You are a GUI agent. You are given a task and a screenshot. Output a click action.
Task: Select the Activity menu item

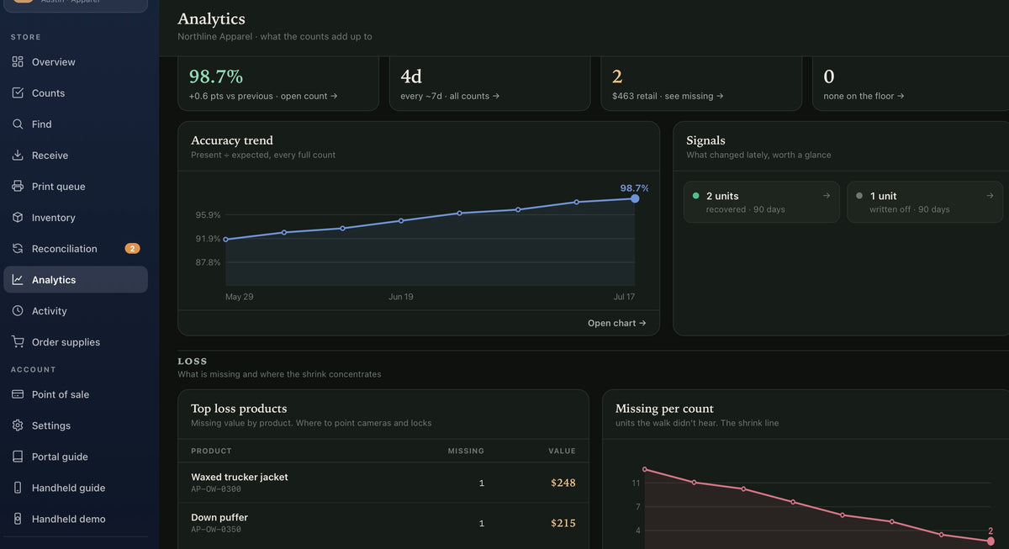(x=76, y=311)
